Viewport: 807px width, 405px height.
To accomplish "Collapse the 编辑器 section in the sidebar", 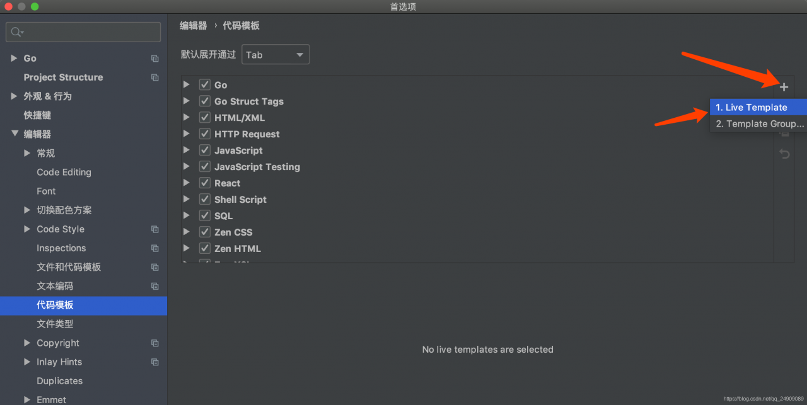I will click(15, 134).
